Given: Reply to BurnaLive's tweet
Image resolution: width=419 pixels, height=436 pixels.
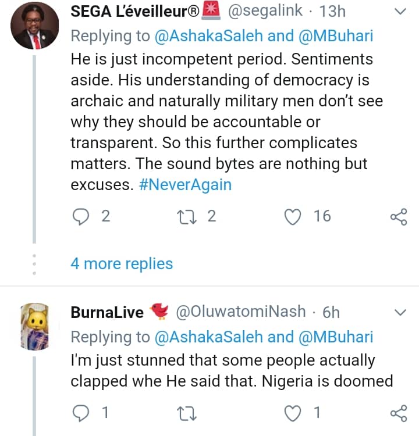Looking at the screenshot, I should pyautogui.click(x=80, y=413).
